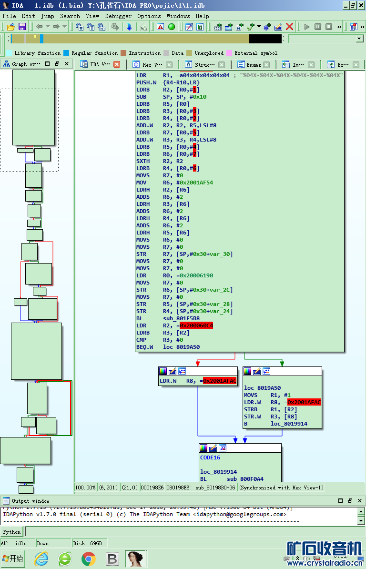This screenshot has height=569, width=366.
Task: Click the Python interpreter button
Action: click(x=11, y=532)
